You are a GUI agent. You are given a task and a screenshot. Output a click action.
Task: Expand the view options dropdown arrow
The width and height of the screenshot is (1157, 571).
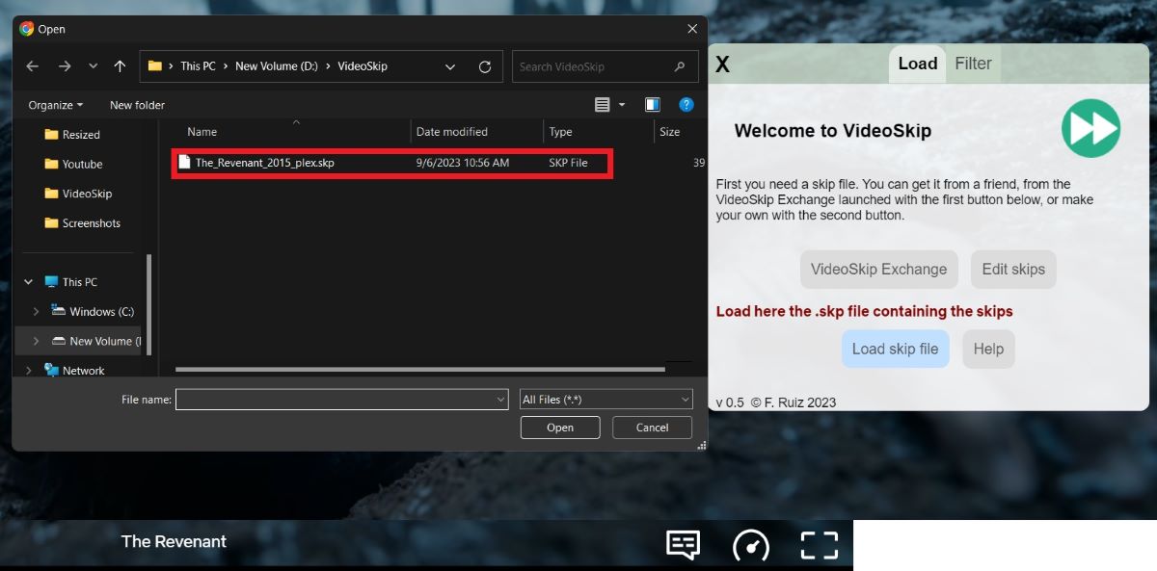(622, 105)
